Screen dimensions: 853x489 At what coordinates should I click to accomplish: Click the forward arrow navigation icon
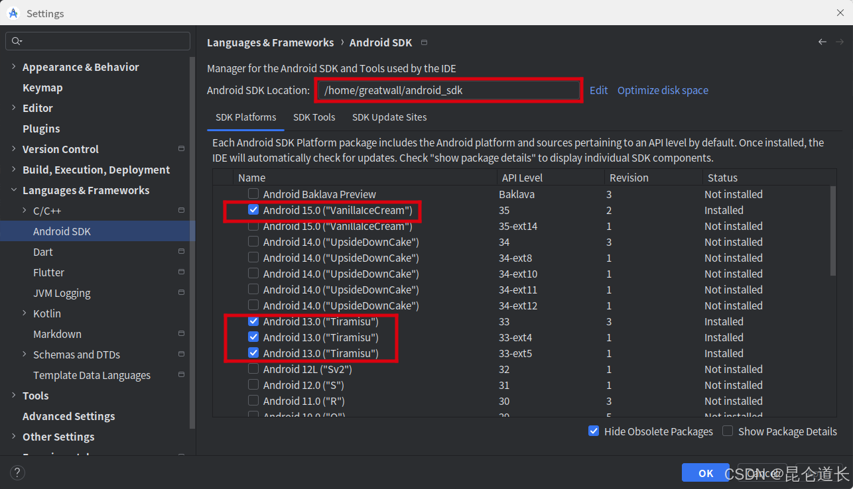click(840, 42)
